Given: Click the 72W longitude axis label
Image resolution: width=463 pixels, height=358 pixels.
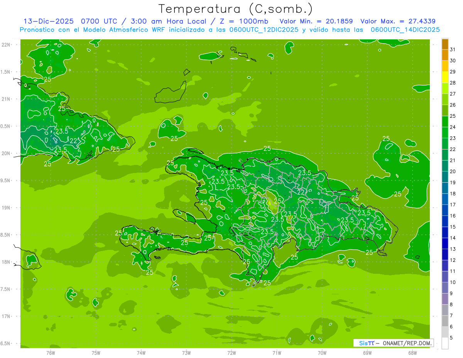Looking at the screenshot, I should [x=231, y=353].
